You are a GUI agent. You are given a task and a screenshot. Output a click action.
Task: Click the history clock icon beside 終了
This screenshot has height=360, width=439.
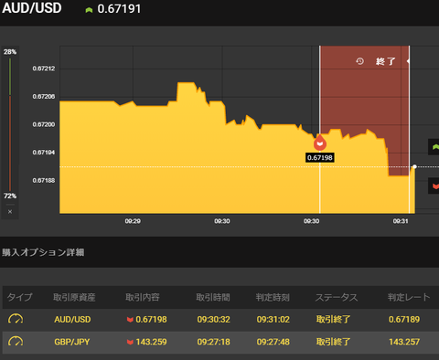click(359, 61)
